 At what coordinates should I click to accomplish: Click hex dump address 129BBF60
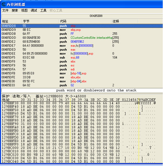coord(10,113)
